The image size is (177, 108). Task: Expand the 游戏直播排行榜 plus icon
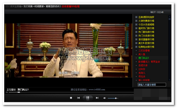click(x=136, y=39)
